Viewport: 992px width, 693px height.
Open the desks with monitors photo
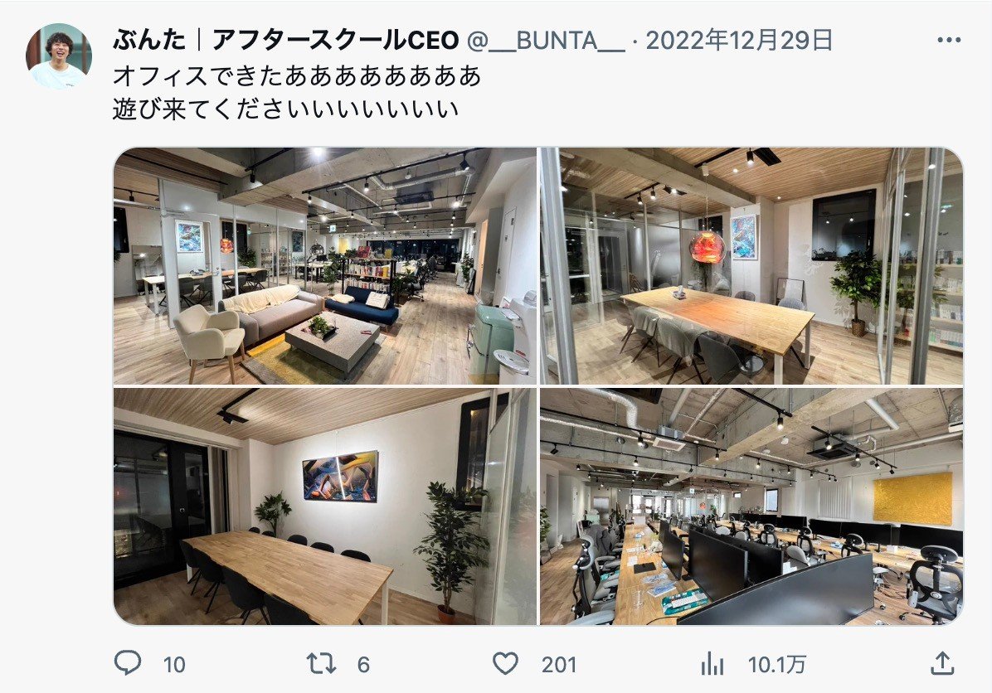751,506
